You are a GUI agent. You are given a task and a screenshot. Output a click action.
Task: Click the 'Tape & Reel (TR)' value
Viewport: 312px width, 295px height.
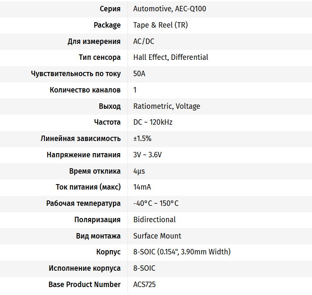tap(160, 25)
